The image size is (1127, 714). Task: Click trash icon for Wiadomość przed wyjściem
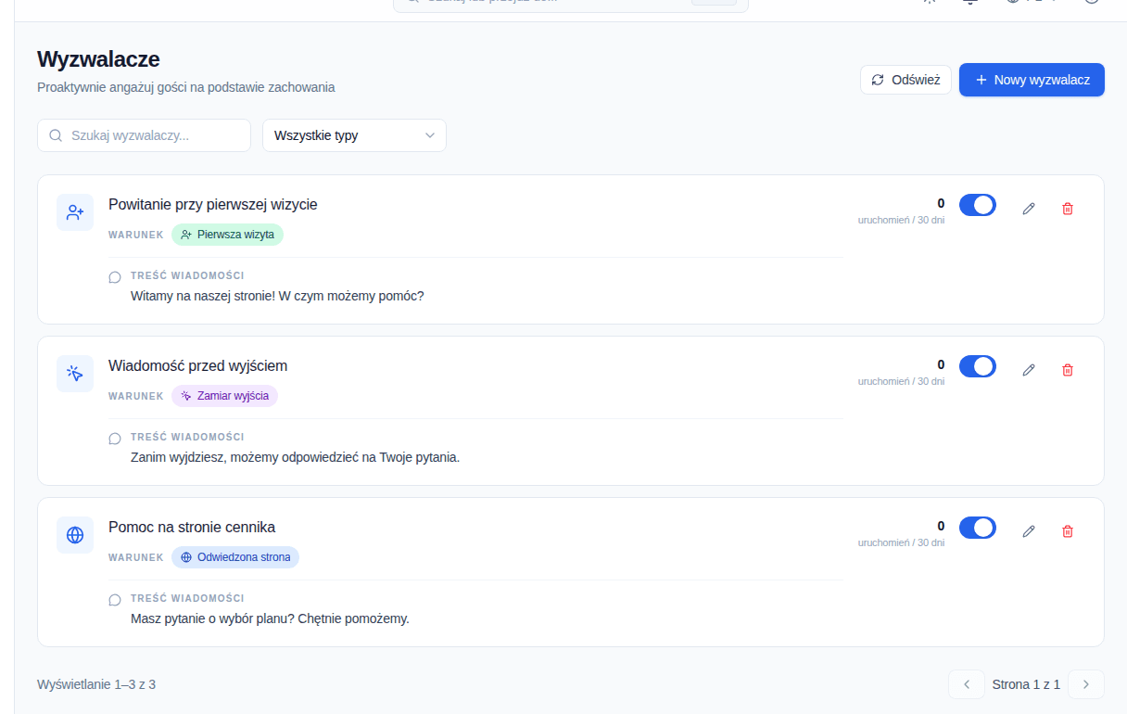(x=1068, y=370)
